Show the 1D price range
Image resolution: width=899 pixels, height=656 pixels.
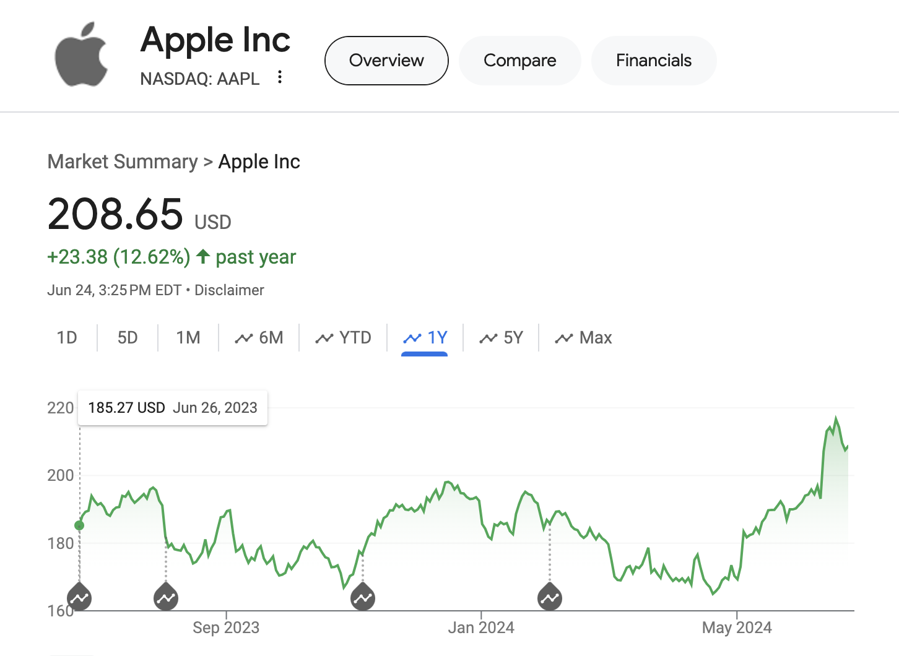67,337
